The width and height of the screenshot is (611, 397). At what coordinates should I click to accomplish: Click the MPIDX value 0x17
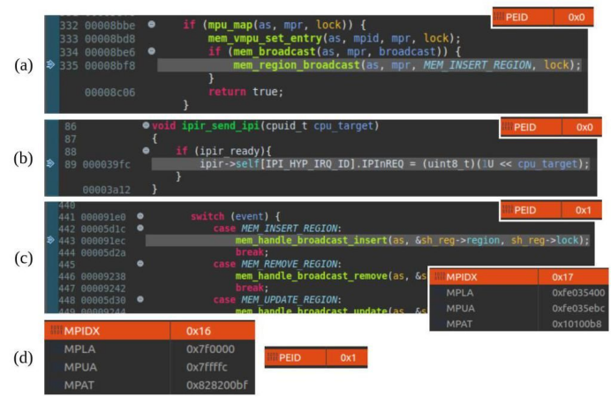(x=562, y=277)
